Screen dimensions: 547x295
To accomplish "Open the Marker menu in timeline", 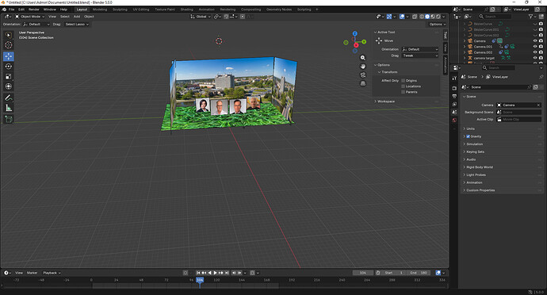I will pos(32,273).
